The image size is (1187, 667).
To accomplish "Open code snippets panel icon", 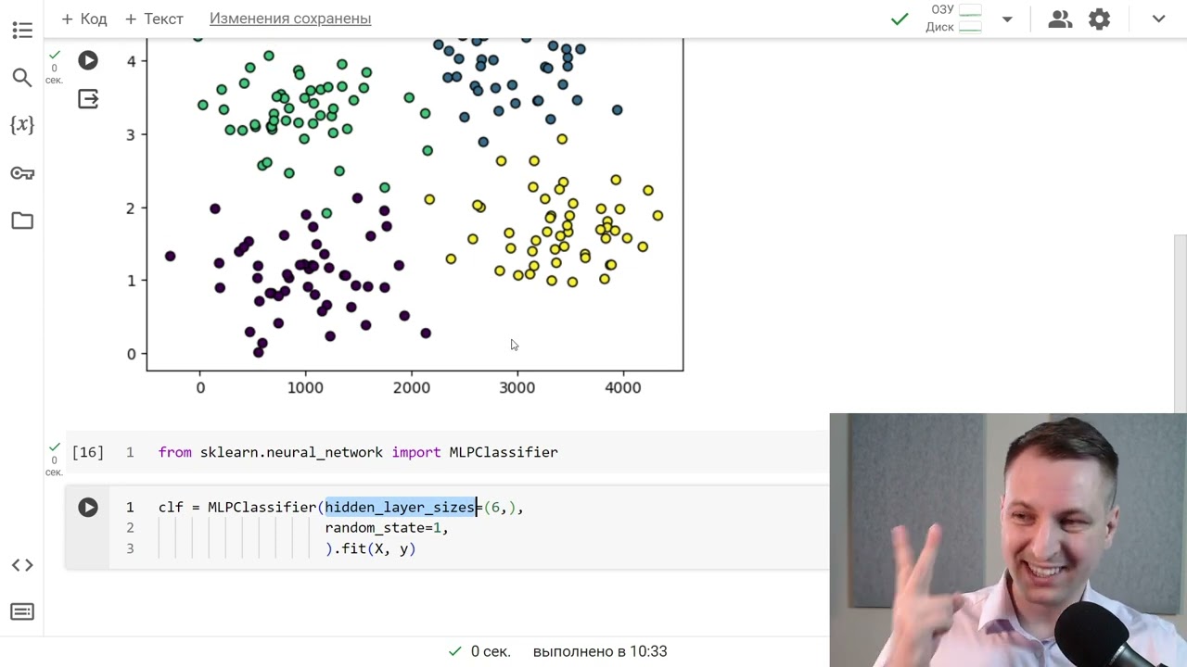I will click(x=22, y=565).
